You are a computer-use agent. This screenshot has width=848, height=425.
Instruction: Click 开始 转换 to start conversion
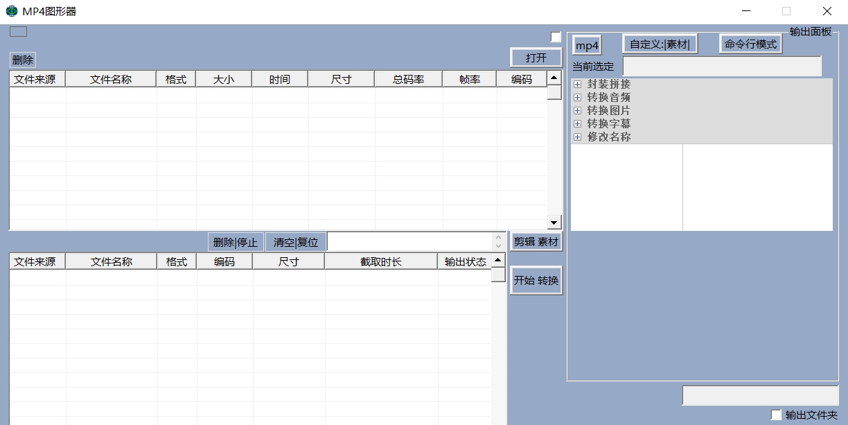point(536,281)
